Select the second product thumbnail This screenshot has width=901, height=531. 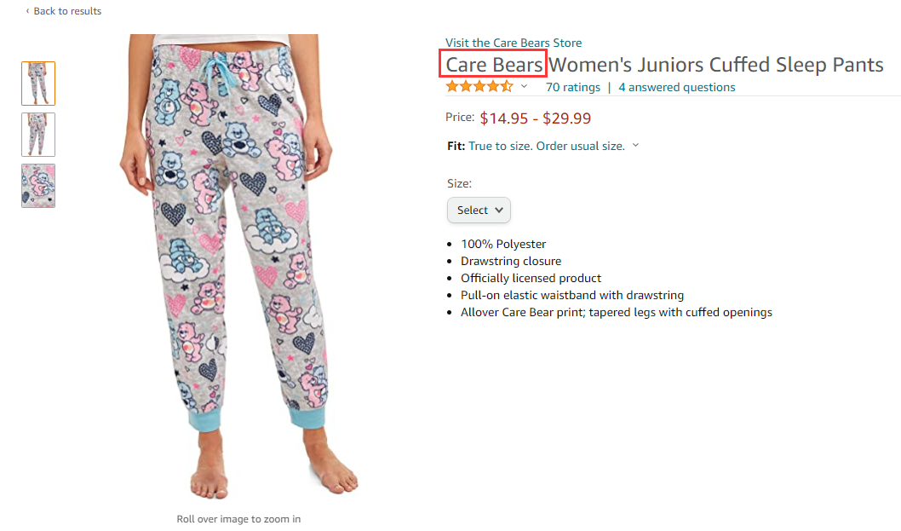tap(38, 135)
